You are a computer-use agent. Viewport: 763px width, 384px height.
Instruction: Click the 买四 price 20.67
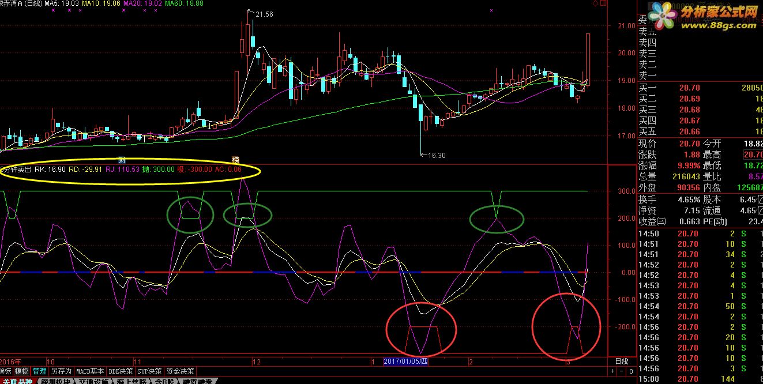(689, 121)
